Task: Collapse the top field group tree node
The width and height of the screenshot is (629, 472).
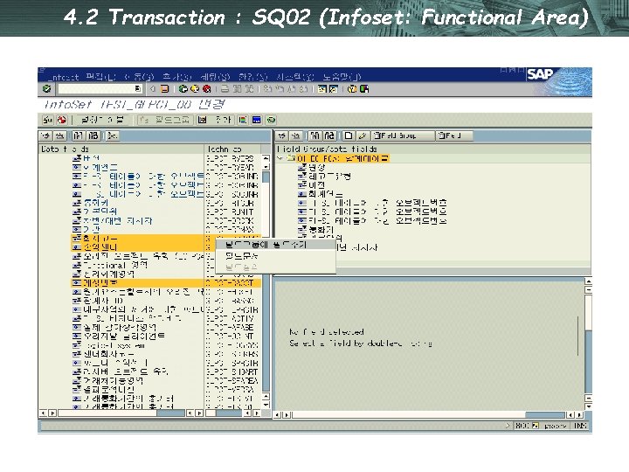Action: coord(280,158)
